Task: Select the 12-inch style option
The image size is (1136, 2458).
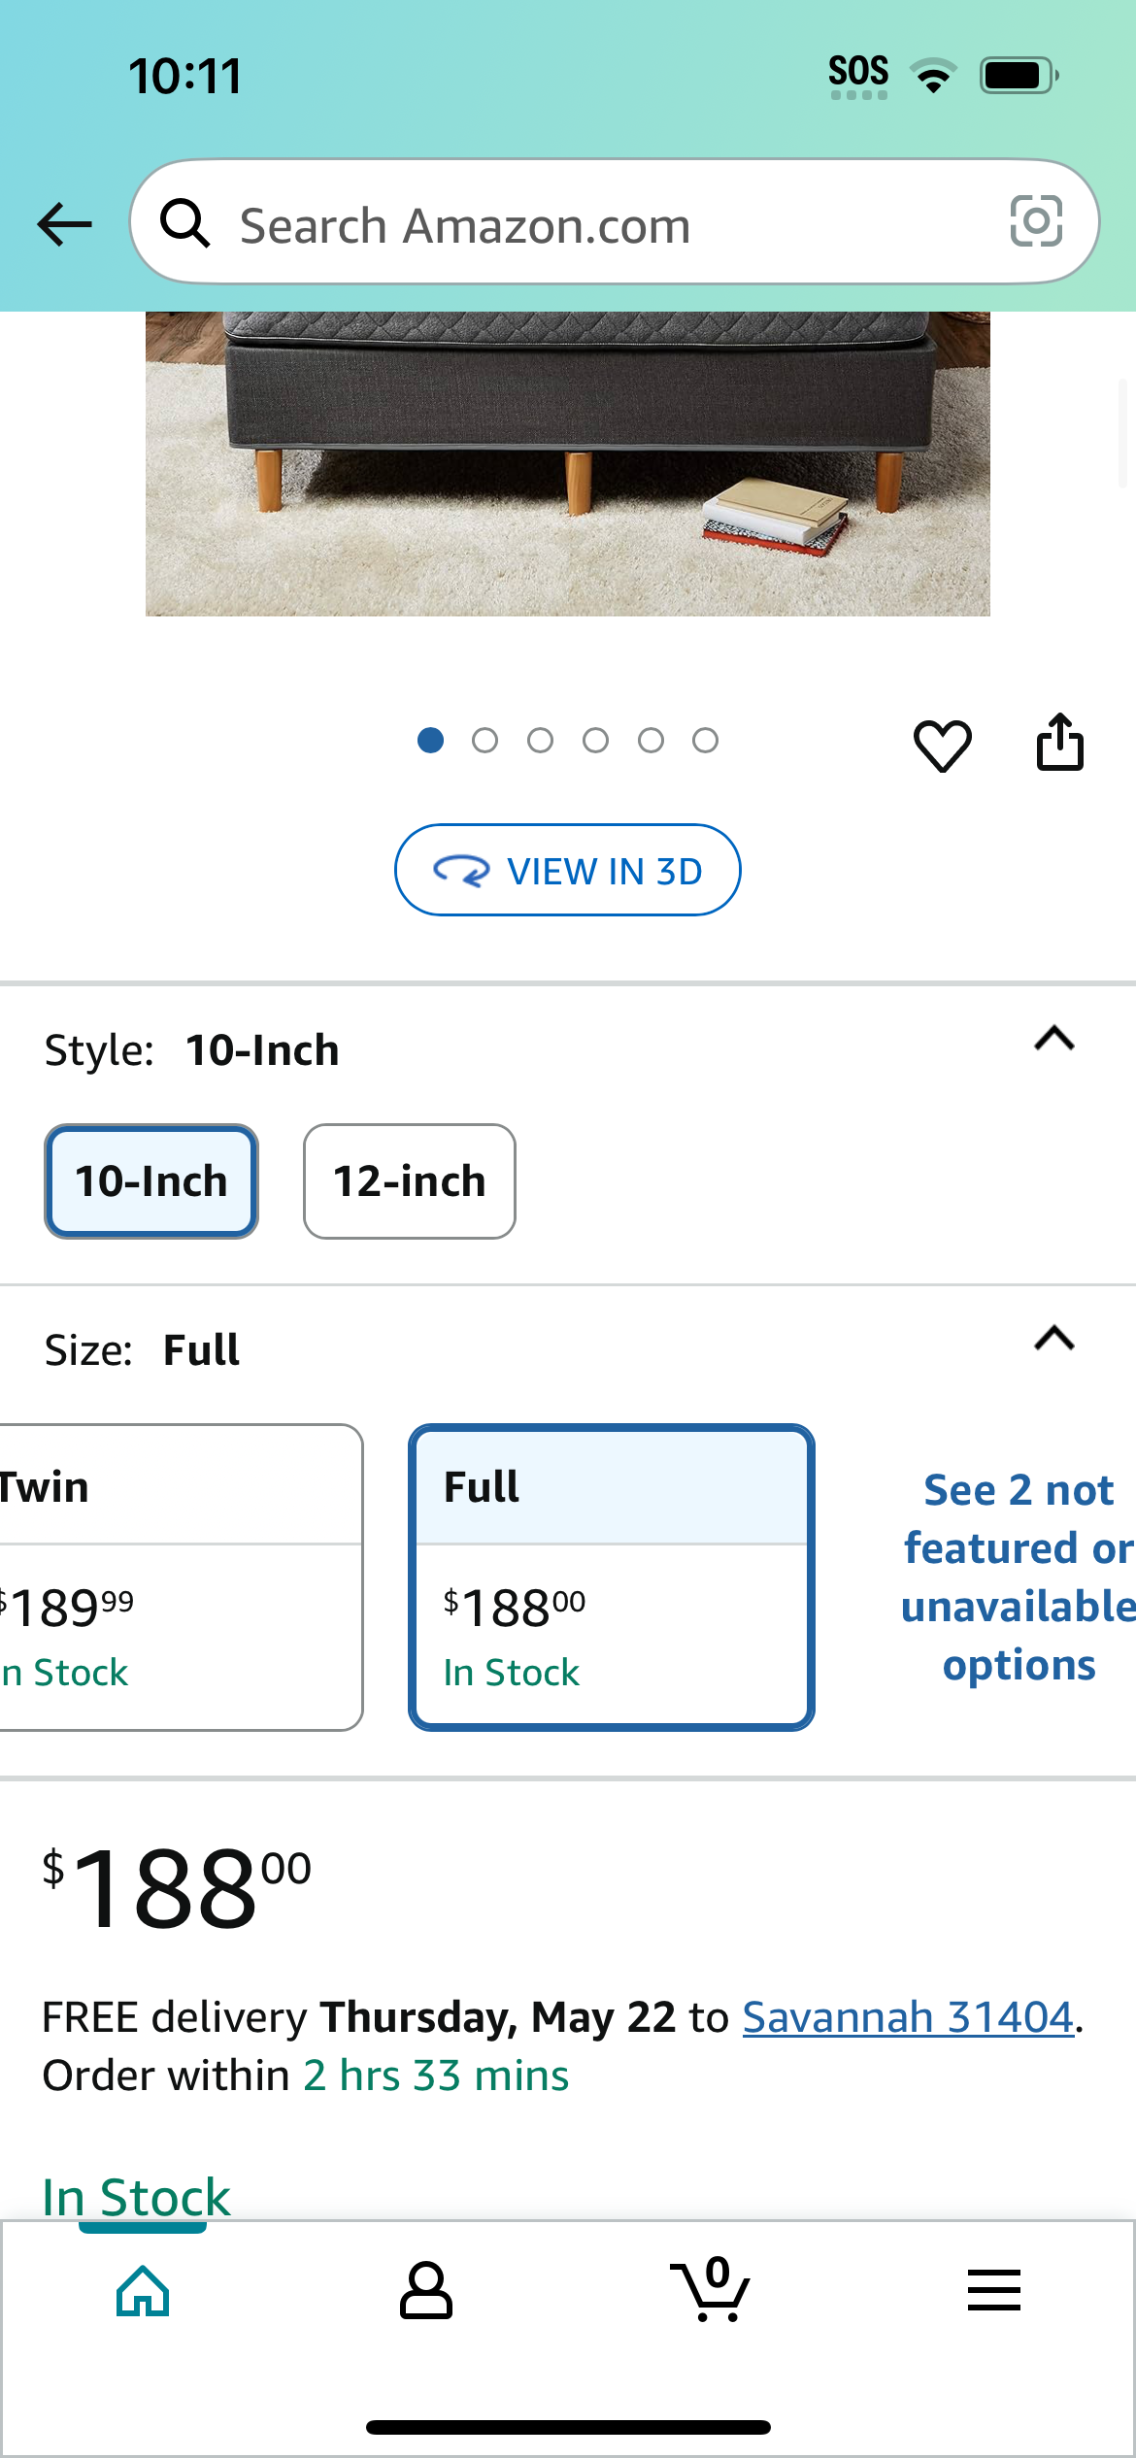Action: click(x=410, y=1181)
